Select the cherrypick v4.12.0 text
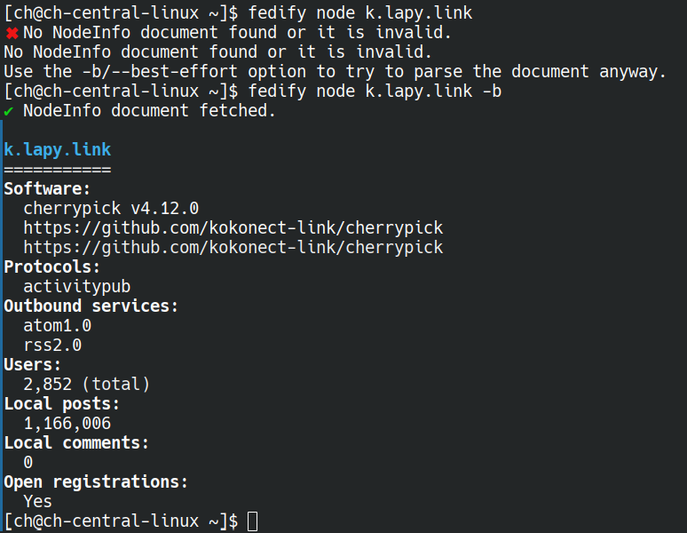This screenshot has height=533, width=687. coord(111,209)
